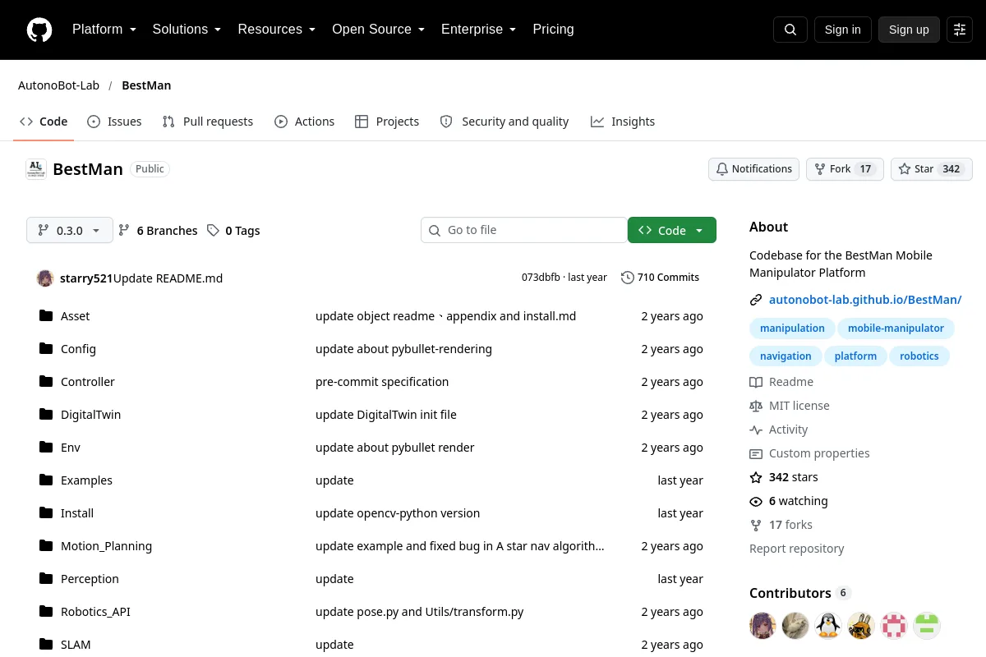Click the navigation topic tag
986x657 pixels.
786,356
